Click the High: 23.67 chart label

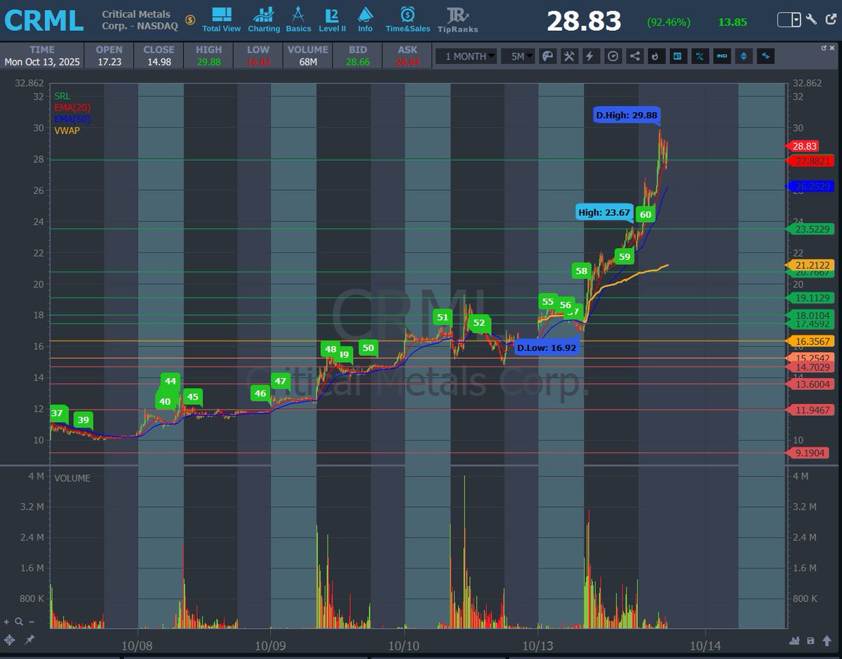(x=603, y=212)
